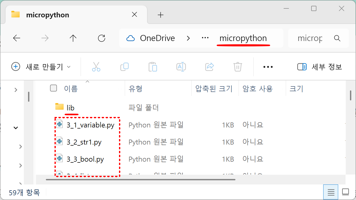Expand the hidden breadcrumb path ellipsis
Image resolution: width=356 pixels, height=200 pixels.
click(x=205, y=38)
